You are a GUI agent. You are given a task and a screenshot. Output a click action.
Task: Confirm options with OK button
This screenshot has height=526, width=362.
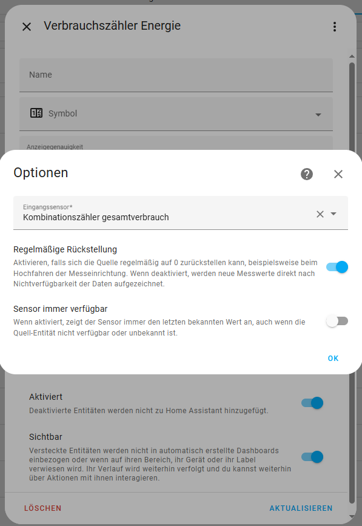pyautogui.click(x=333, y=359)
